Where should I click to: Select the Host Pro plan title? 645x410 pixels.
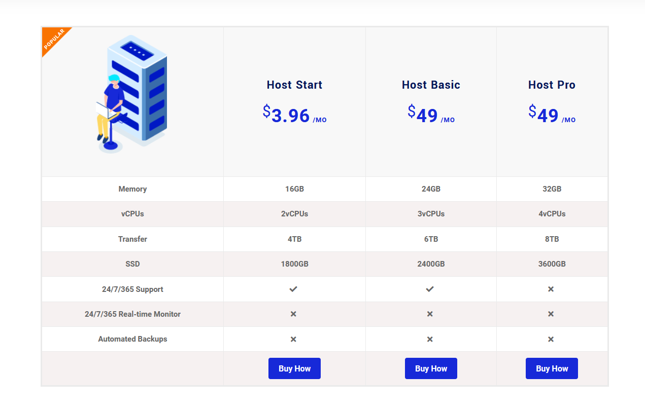tap(552, 85)
